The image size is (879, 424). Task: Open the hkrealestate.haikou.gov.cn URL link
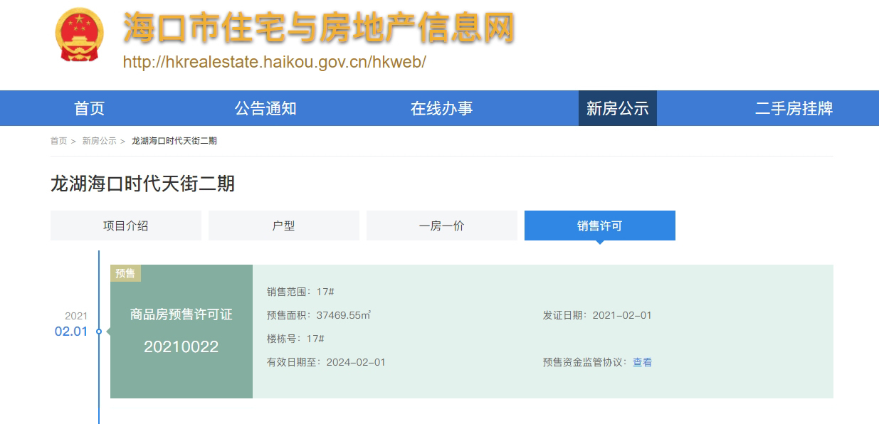pos(274,62)
